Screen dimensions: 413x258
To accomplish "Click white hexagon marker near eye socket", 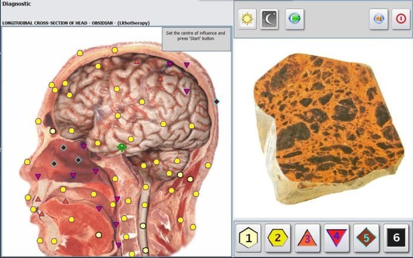I will (53, 131).
